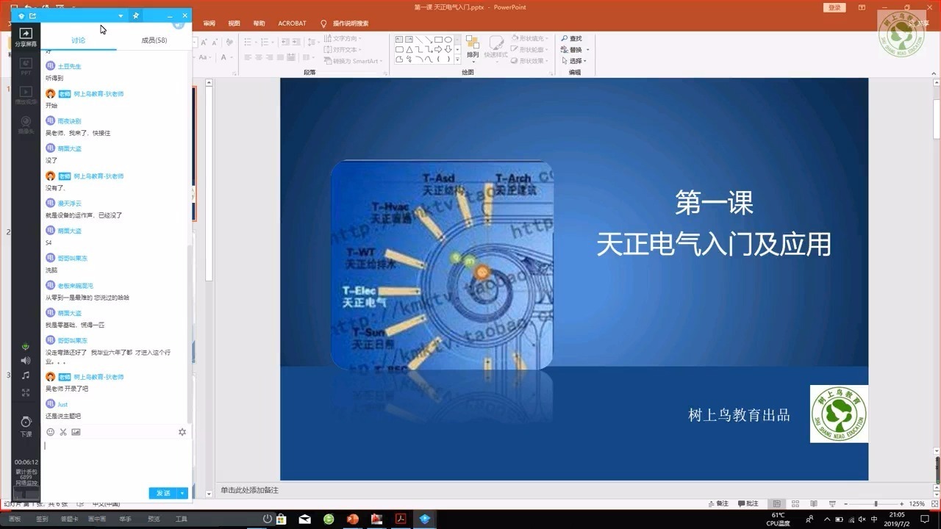Screen dimensions: 941x529
Task: Open the 形状轮廓 shape outline dropdown
Action: 531,50
